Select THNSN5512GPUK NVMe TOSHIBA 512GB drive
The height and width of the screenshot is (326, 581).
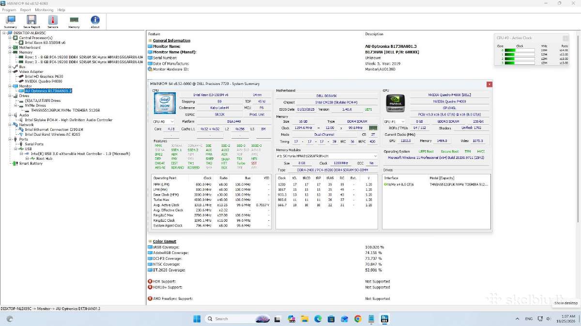click(x=65, y=110)
